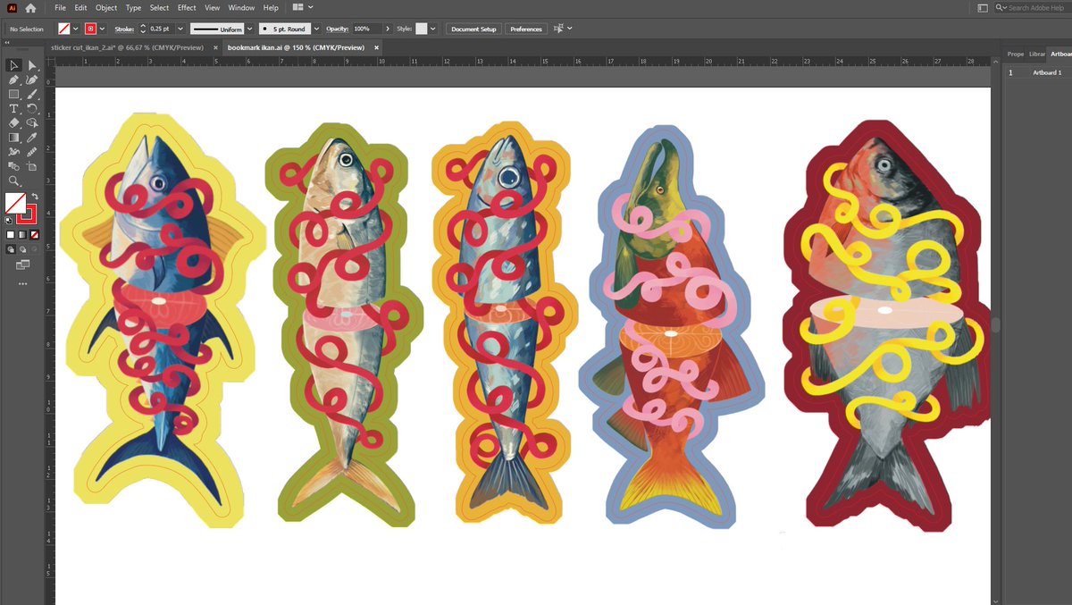The width and height of the screenshot is (1072, 605).
Task: Choose the Gradient tool
Action: click(x=13, y=138)
